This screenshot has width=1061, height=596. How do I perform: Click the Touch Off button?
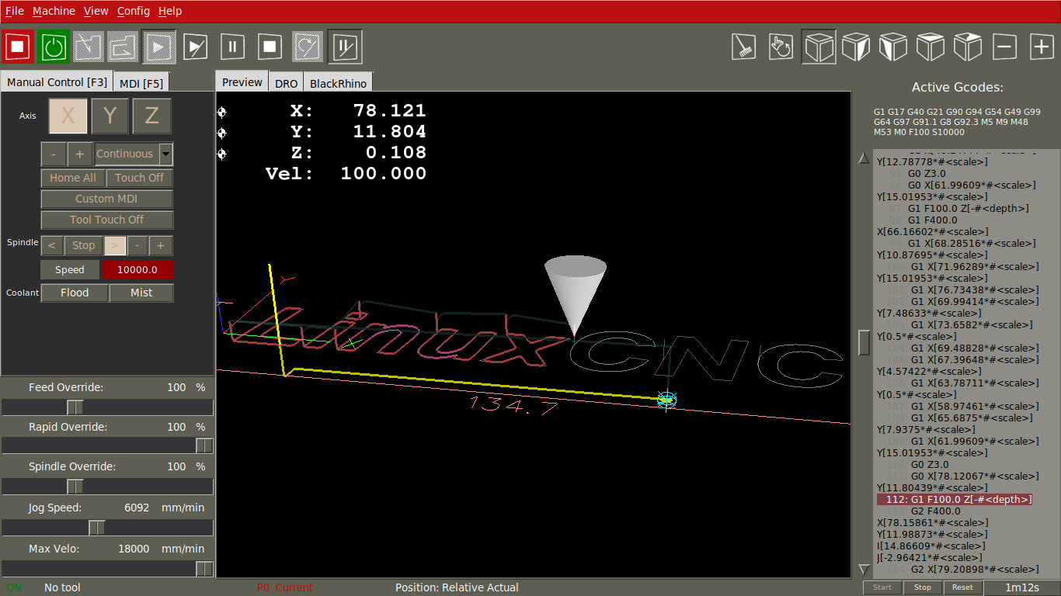140,178
